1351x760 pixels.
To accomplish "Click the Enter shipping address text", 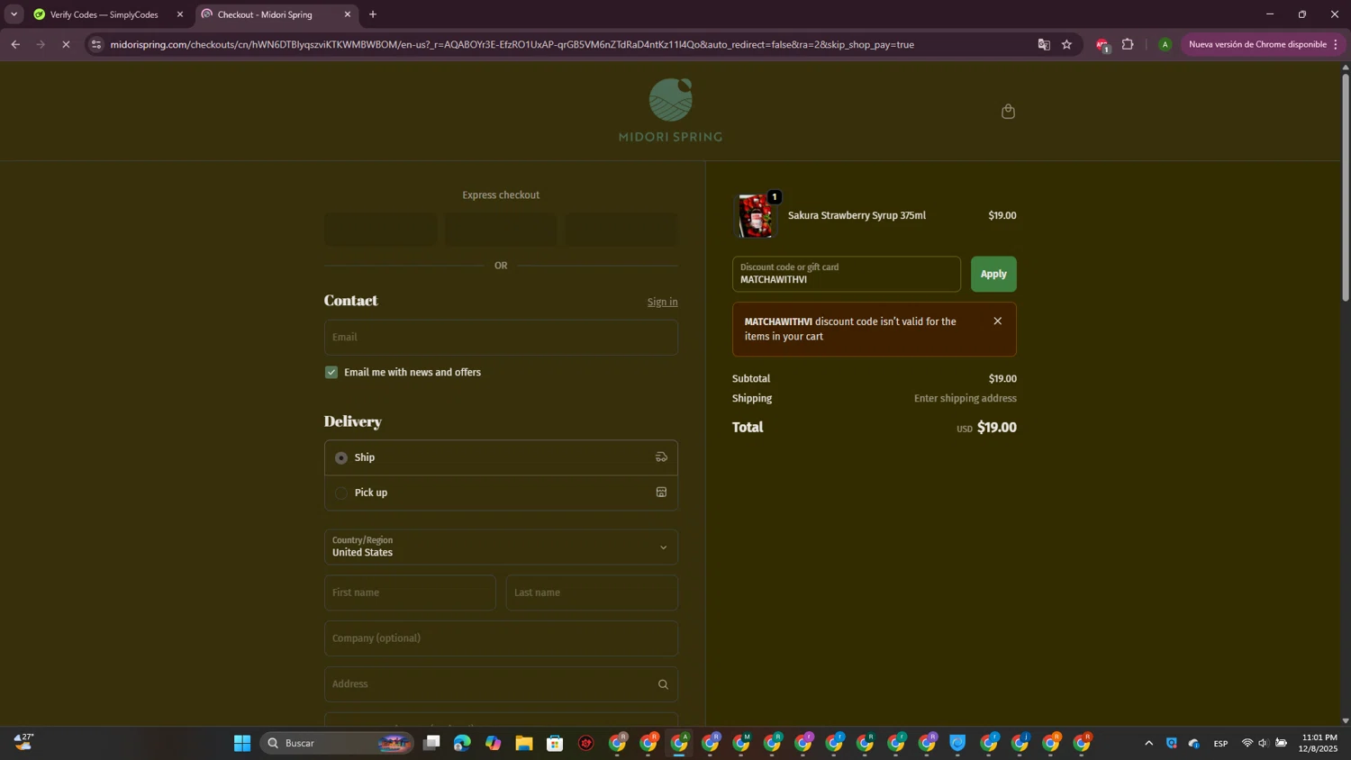I will point(965,399).
